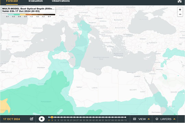The height and width of the screenshot is (123, 185).
Task: Play the forecast animation
Action: [x=42, y=119]
